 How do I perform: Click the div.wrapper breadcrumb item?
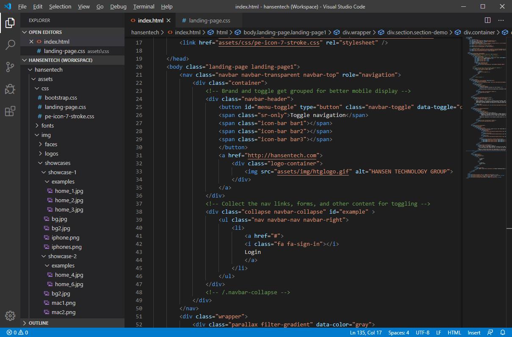pyautogui.click(x=356, y=32)
